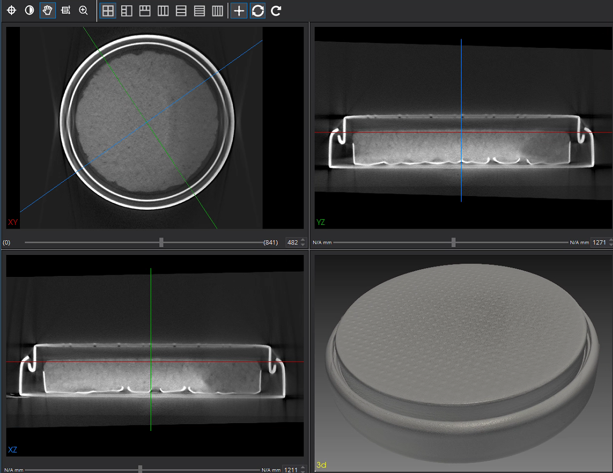Screen dimensions: 613x473
Task: Click the (0) minimum slice label
Action: coord(7,243)
